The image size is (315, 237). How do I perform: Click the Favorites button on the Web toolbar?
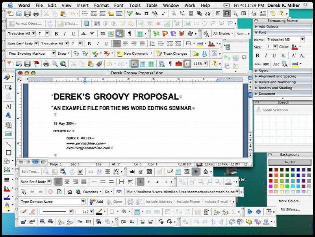click(x=90, y=191)
